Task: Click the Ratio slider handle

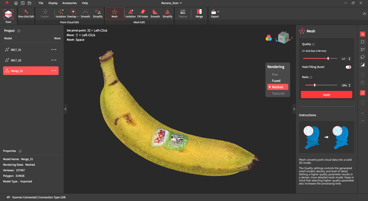Action: tap(315, 85)
